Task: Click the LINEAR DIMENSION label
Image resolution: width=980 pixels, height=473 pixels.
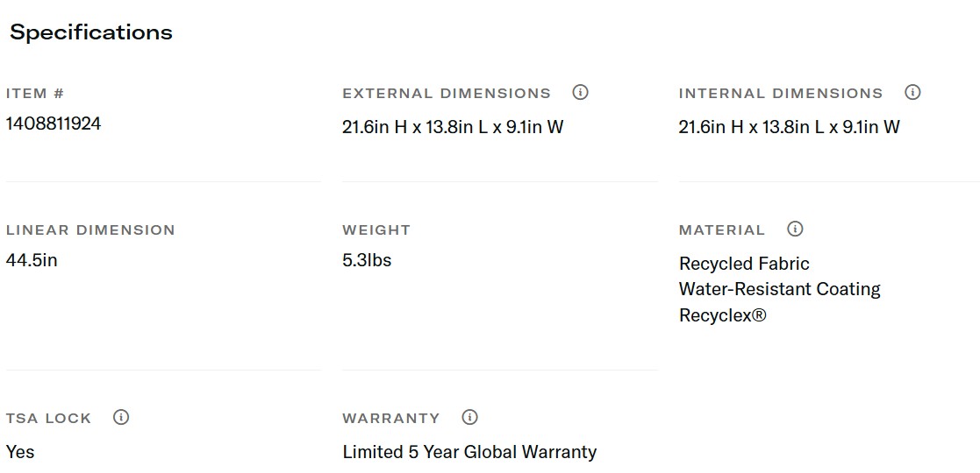Action: click(90, 230)
